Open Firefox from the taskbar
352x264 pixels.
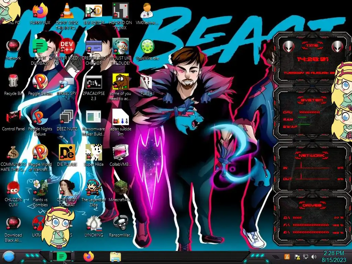click(x=89, y=256)
